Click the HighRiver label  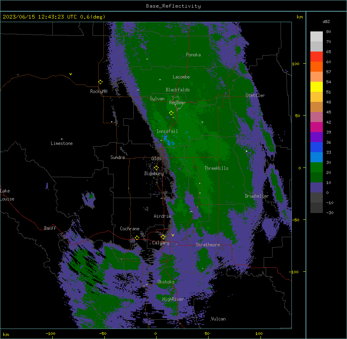(173, 299)
